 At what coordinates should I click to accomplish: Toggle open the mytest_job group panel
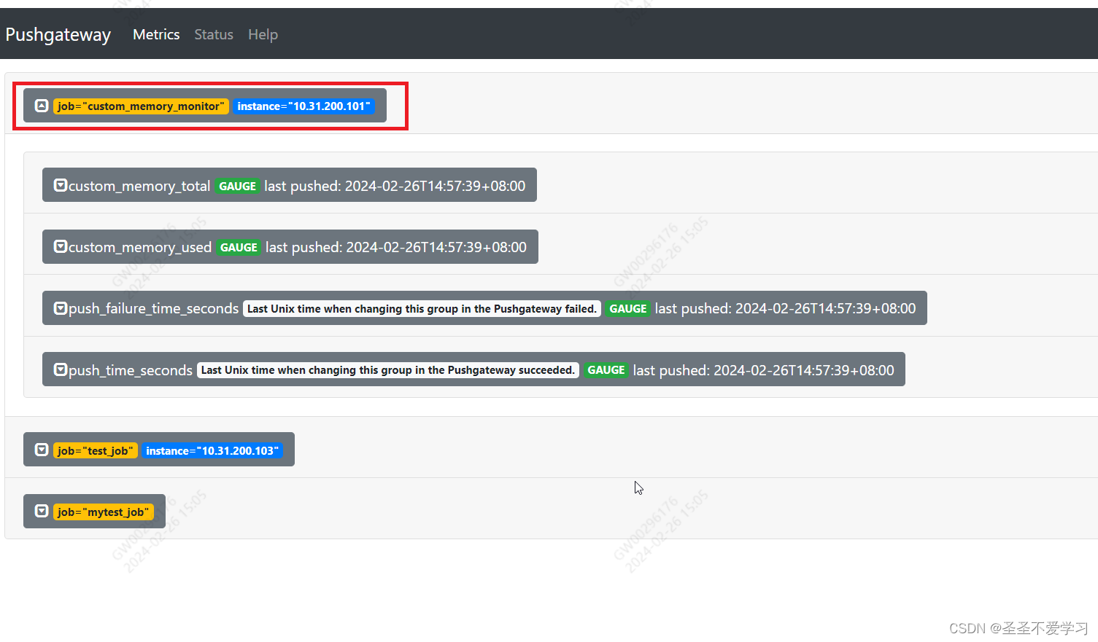tap(42, 511)
